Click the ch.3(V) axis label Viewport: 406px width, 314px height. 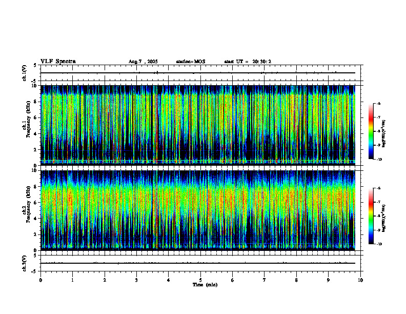tap(24, 263)
